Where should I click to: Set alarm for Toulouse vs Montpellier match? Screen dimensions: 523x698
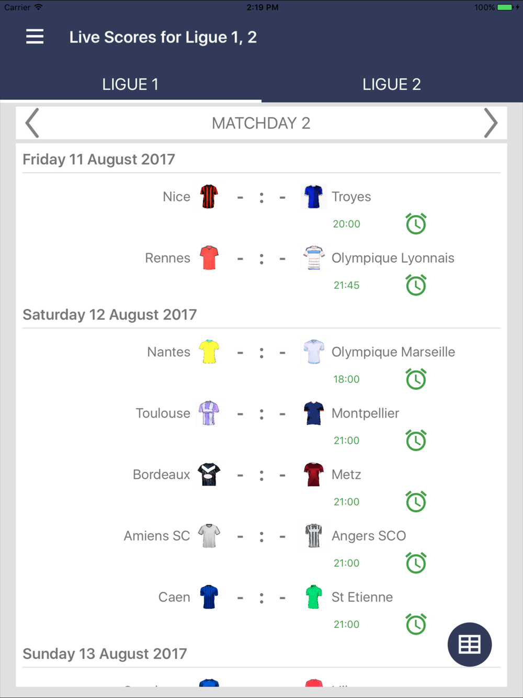tap(416, 441)
